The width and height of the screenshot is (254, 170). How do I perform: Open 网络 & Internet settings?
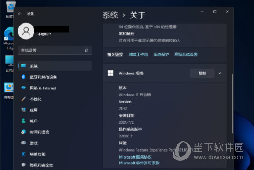(55, 88)
